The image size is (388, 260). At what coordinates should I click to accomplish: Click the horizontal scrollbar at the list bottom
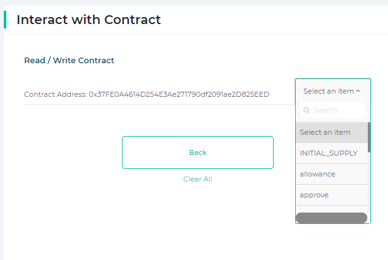332,218
